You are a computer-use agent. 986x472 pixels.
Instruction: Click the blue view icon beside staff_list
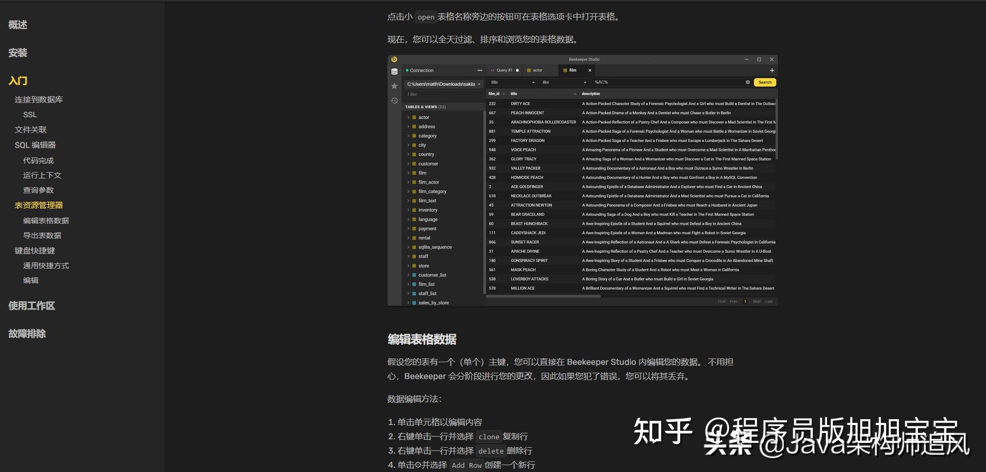[x=414, y=294]
